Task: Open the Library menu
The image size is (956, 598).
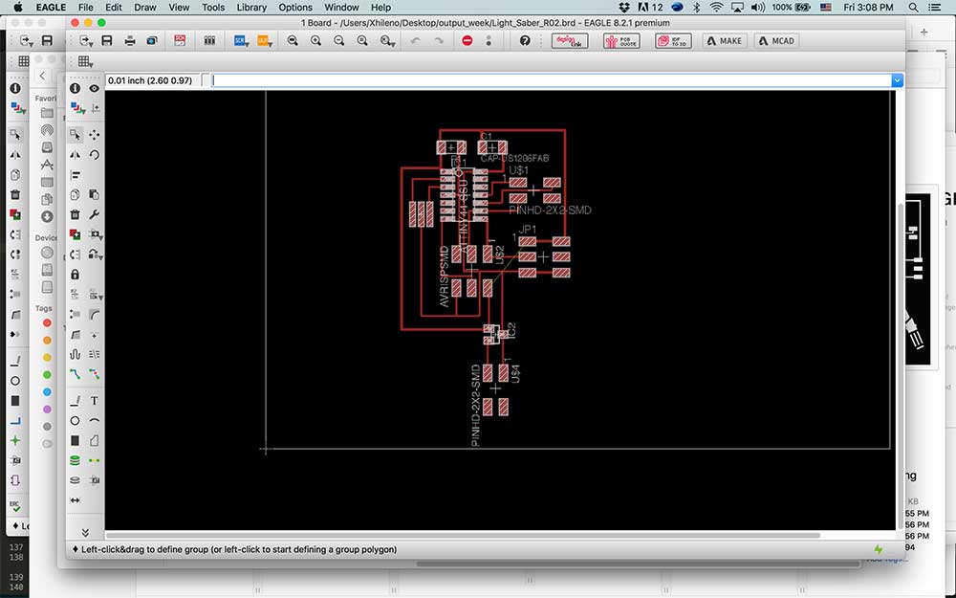Action: [x=251, y=8]
